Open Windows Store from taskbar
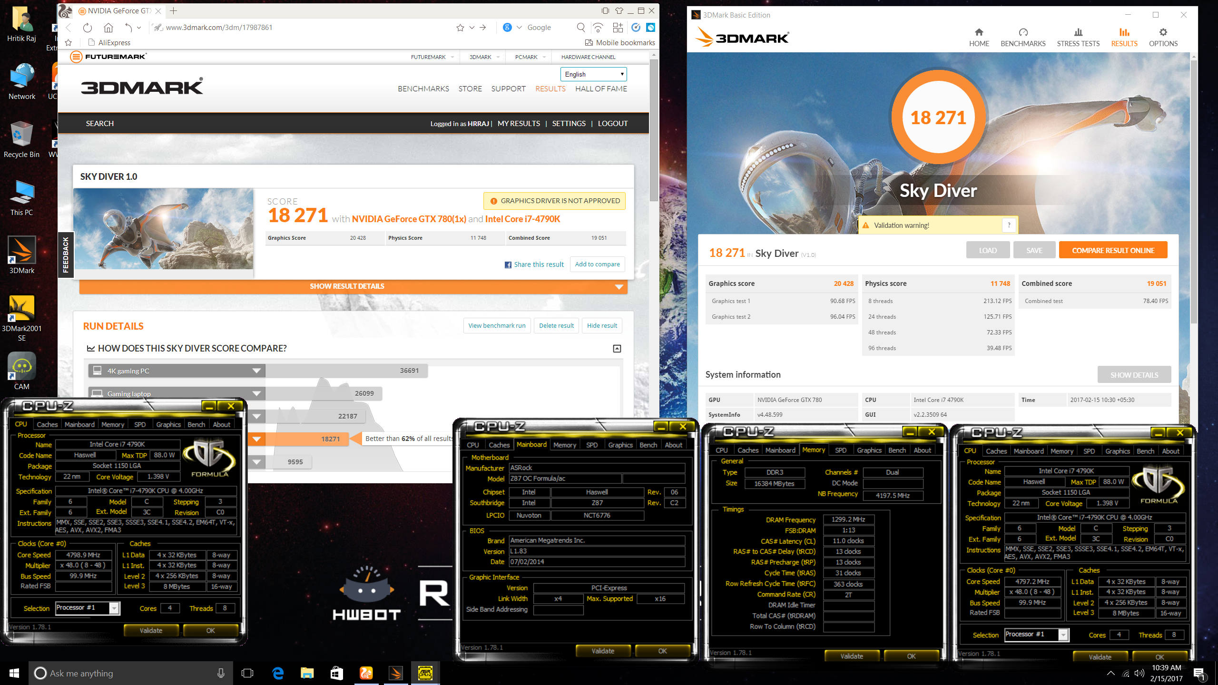Image resolution: width=1218 pixels, height=685 pixels. [x=337, y=673]
